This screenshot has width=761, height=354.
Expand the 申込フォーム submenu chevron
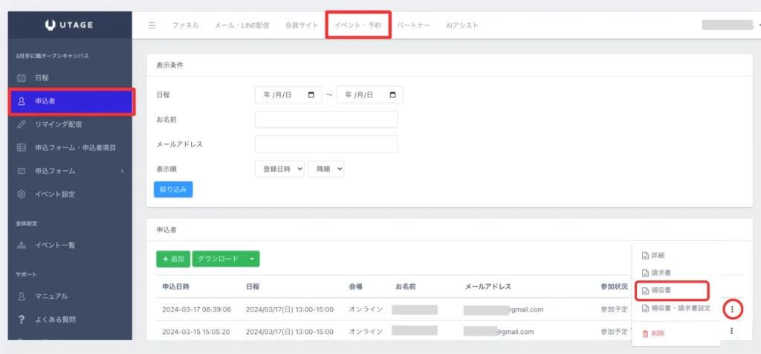click(x=123, y=171)
